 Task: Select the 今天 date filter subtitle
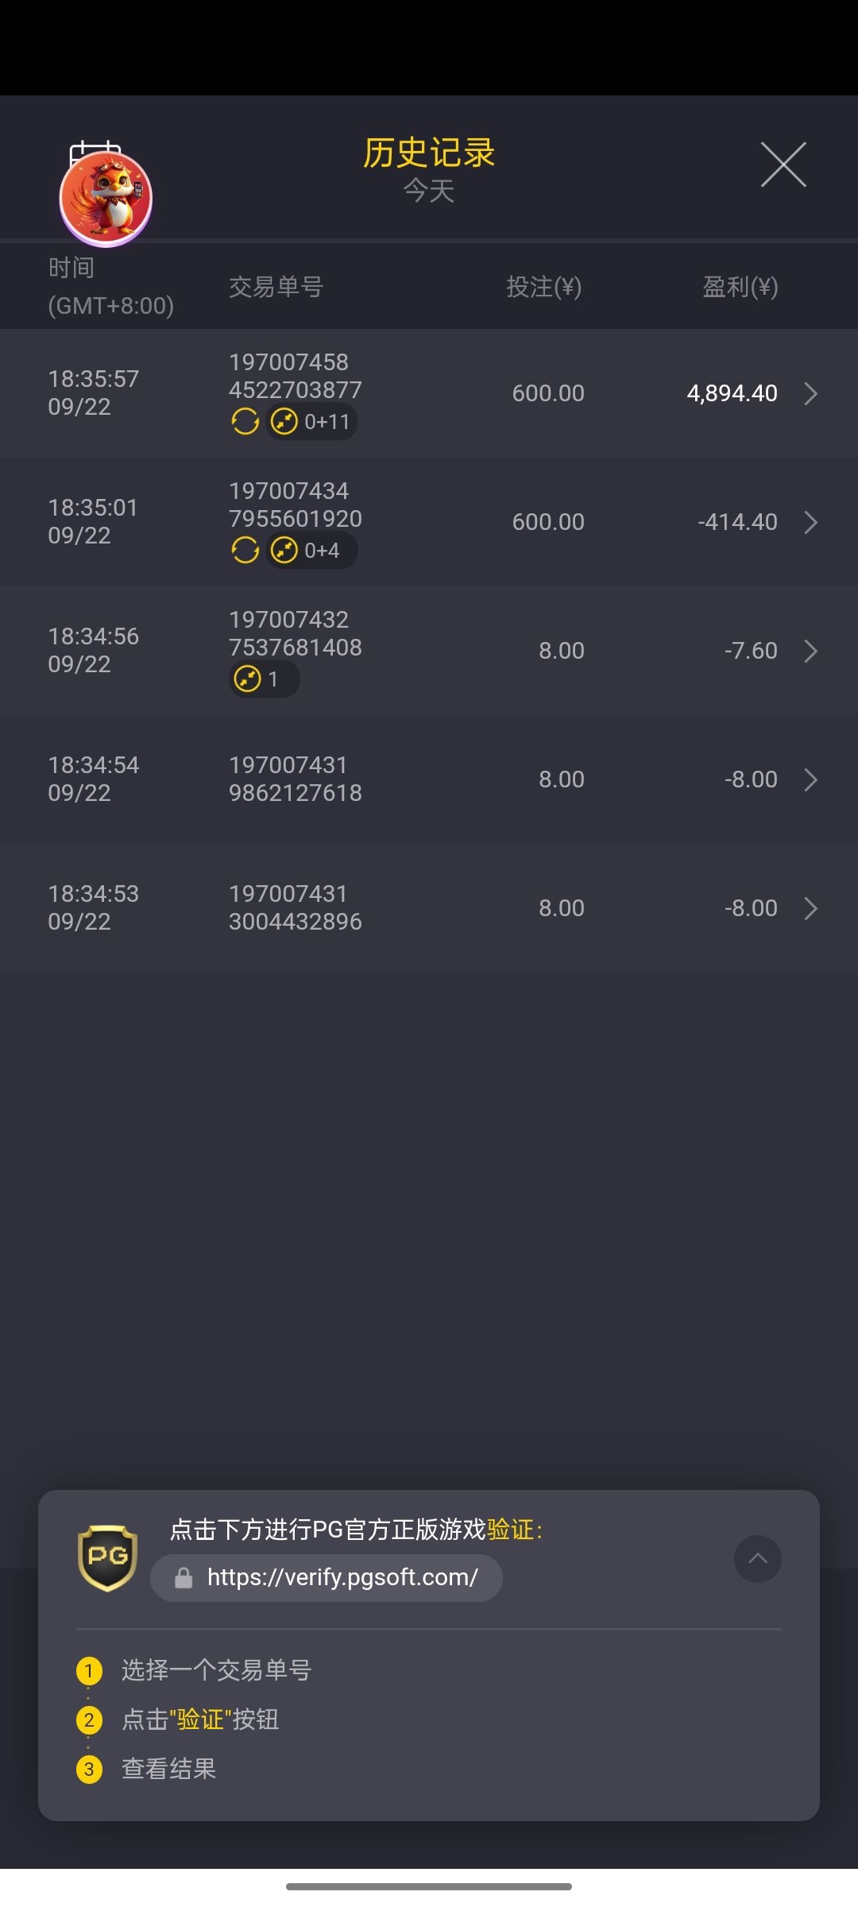pos(429,191)
